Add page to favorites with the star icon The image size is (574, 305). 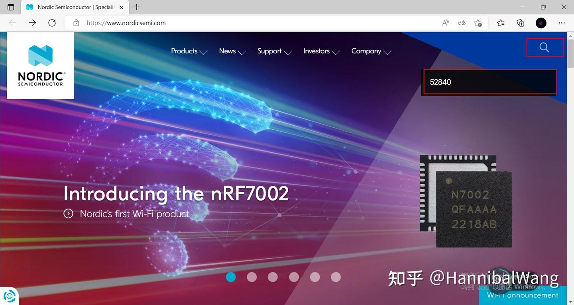478,23
